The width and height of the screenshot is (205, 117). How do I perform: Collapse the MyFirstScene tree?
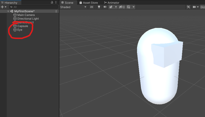[x=8, y=11]
